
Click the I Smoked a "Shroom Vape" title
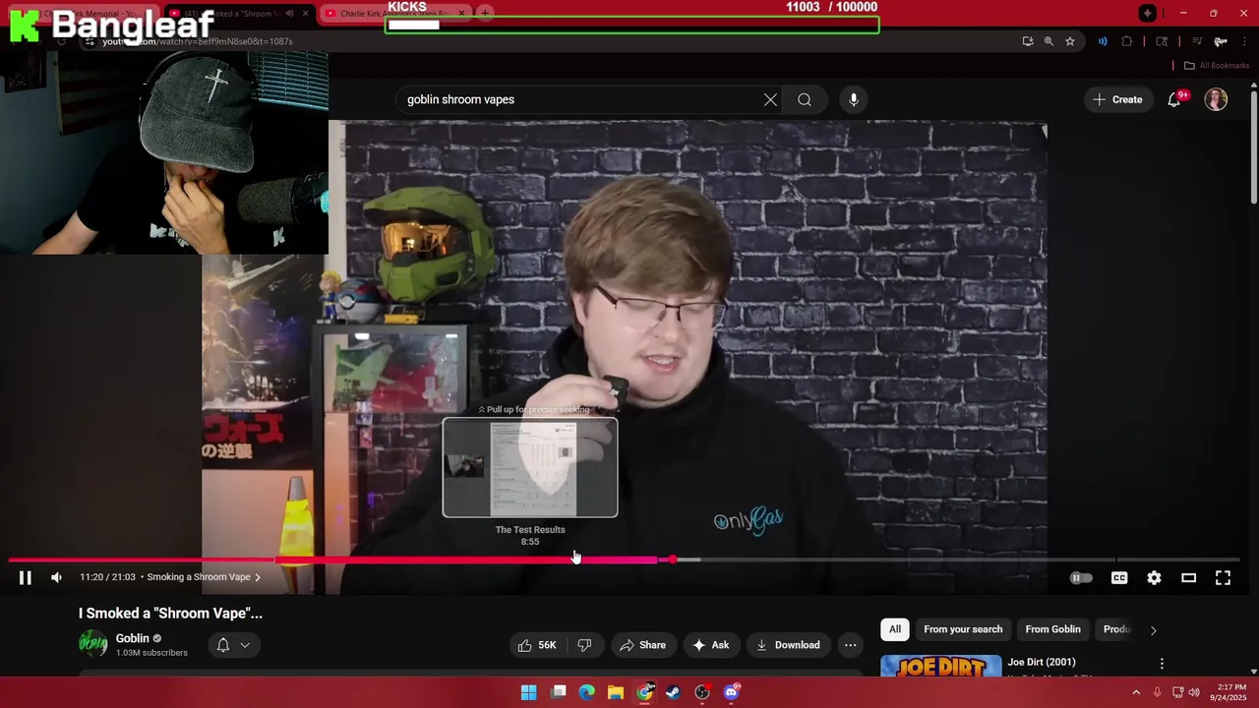coord(171,614)
